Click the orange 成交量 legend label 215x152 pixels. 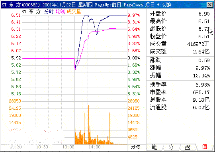[x=74, y=12]
